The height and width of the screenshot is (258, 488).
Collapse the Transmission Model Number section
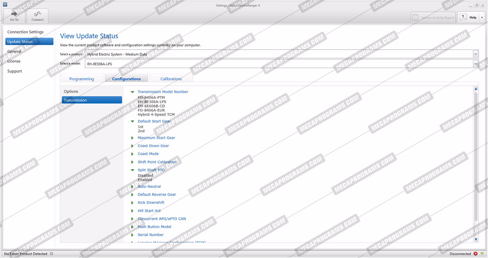click(x=133, y=92)
